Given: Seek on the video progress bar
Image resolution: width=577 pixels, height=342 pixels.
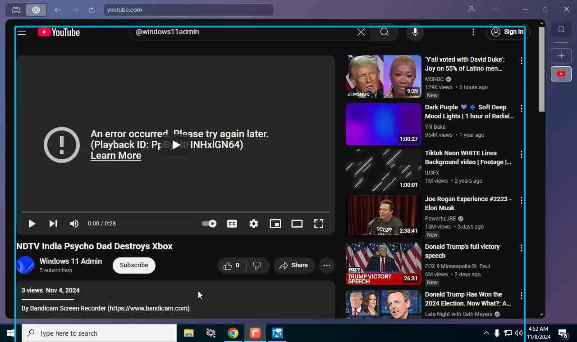Looking at the screenshot, I should 175,212.
